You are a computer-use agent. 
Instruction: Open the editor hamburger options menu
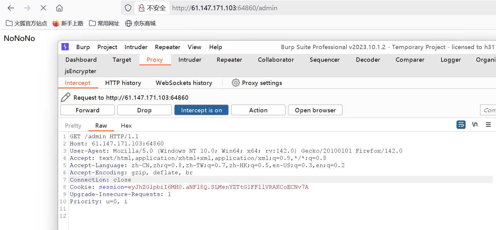click(x=488, y=125)
